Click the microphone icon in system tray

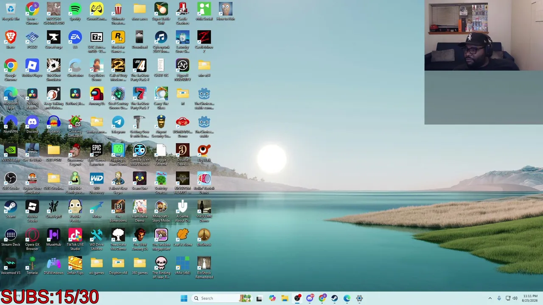pyautogui.click(x=499, y=298)
